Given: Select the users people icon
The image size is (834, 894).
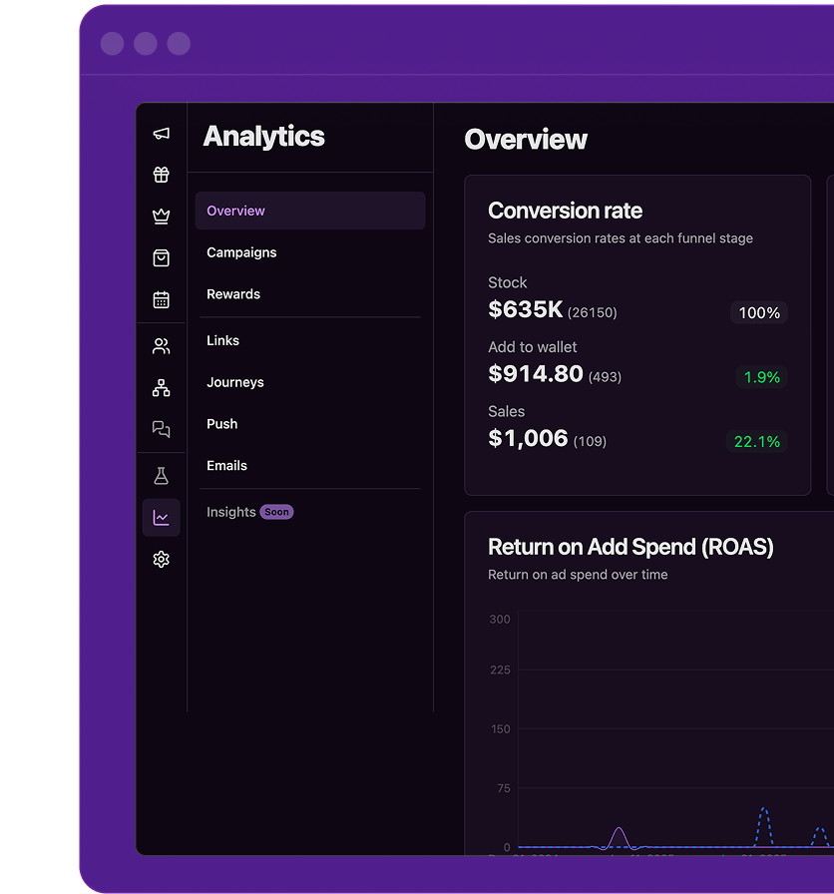Looking at the screenshot, I should (x=162, y=346).
